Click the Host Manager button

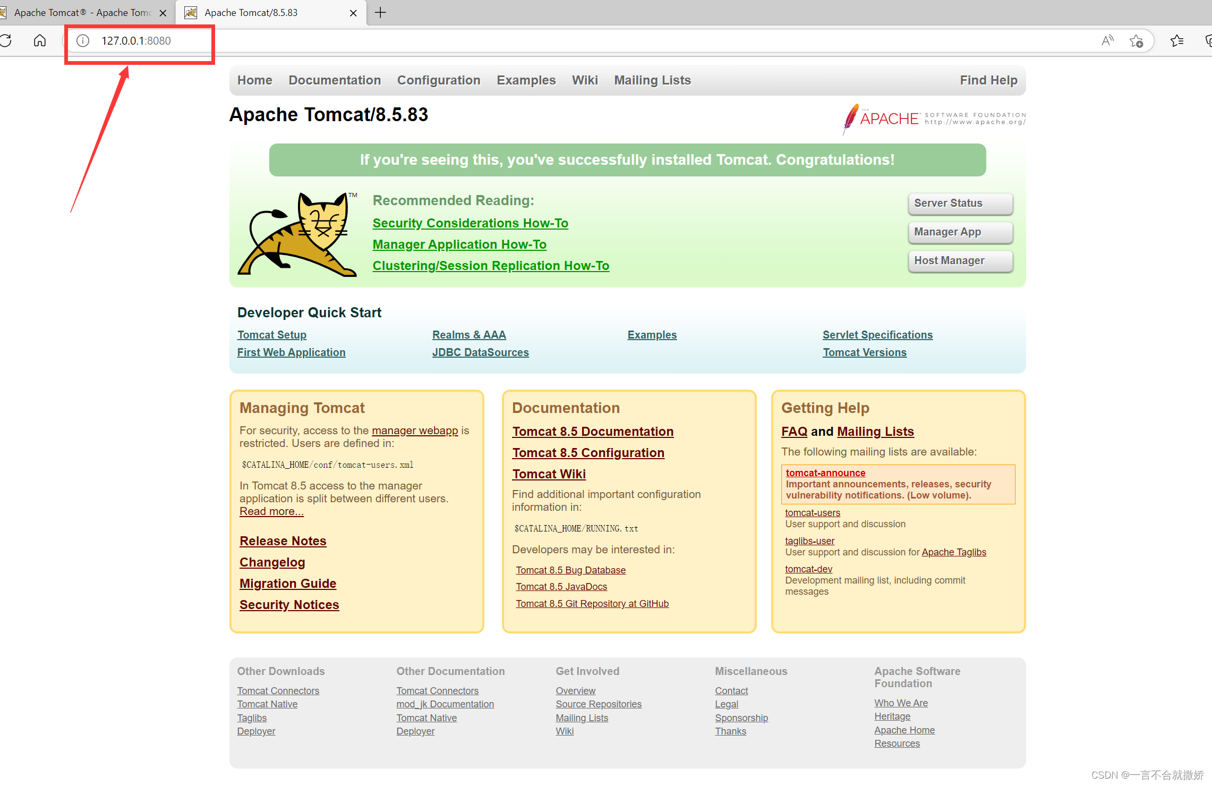pyautogui.click(x=960, y=261)
